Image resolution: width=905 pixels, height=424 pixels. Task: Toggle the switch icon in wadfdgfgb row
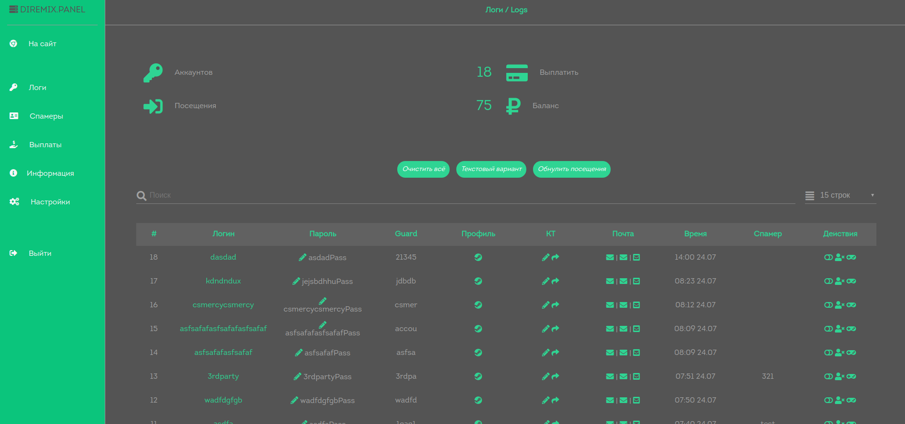(x=828, y=400)
